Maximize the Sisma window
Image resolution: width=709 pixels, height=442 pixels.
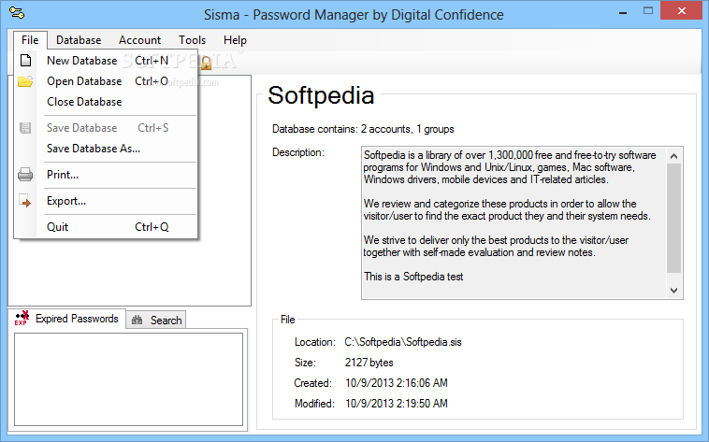[648, 11]
